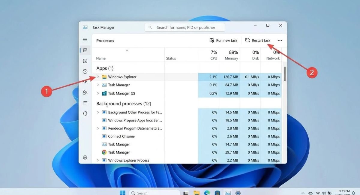Click the Task Manager (2) row icon
Screen dimensions: 360x195
[x=104, y=93]
